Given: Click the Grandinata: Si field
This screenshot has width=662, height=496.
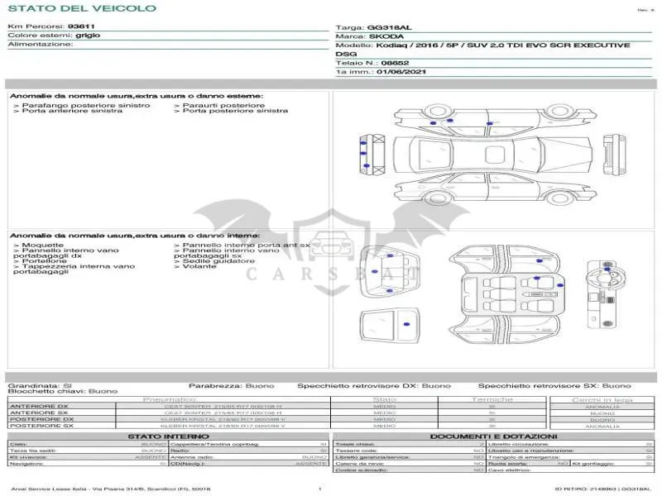Looking at the screenshot, I should [x=40, y=386].
